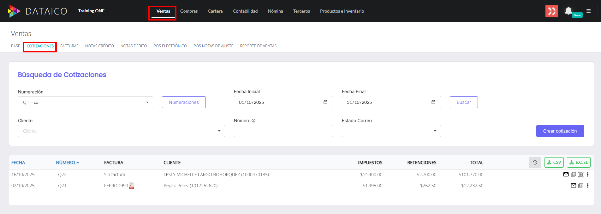Screen dimensions: 601x214
Task: Open the notifications bell
Action: point(568,11)
